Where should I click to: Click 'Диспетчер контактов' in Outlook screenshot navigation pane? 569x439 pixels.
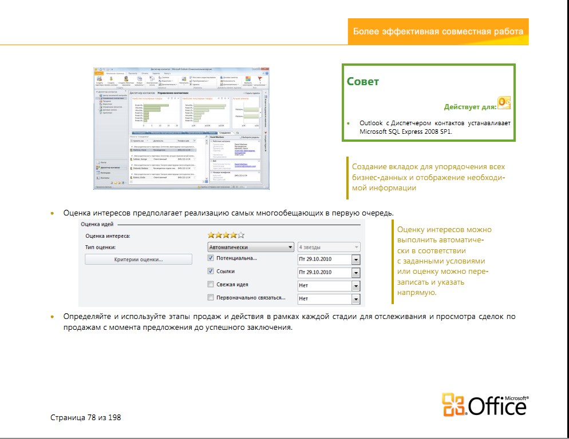click(x=110, y=167)
